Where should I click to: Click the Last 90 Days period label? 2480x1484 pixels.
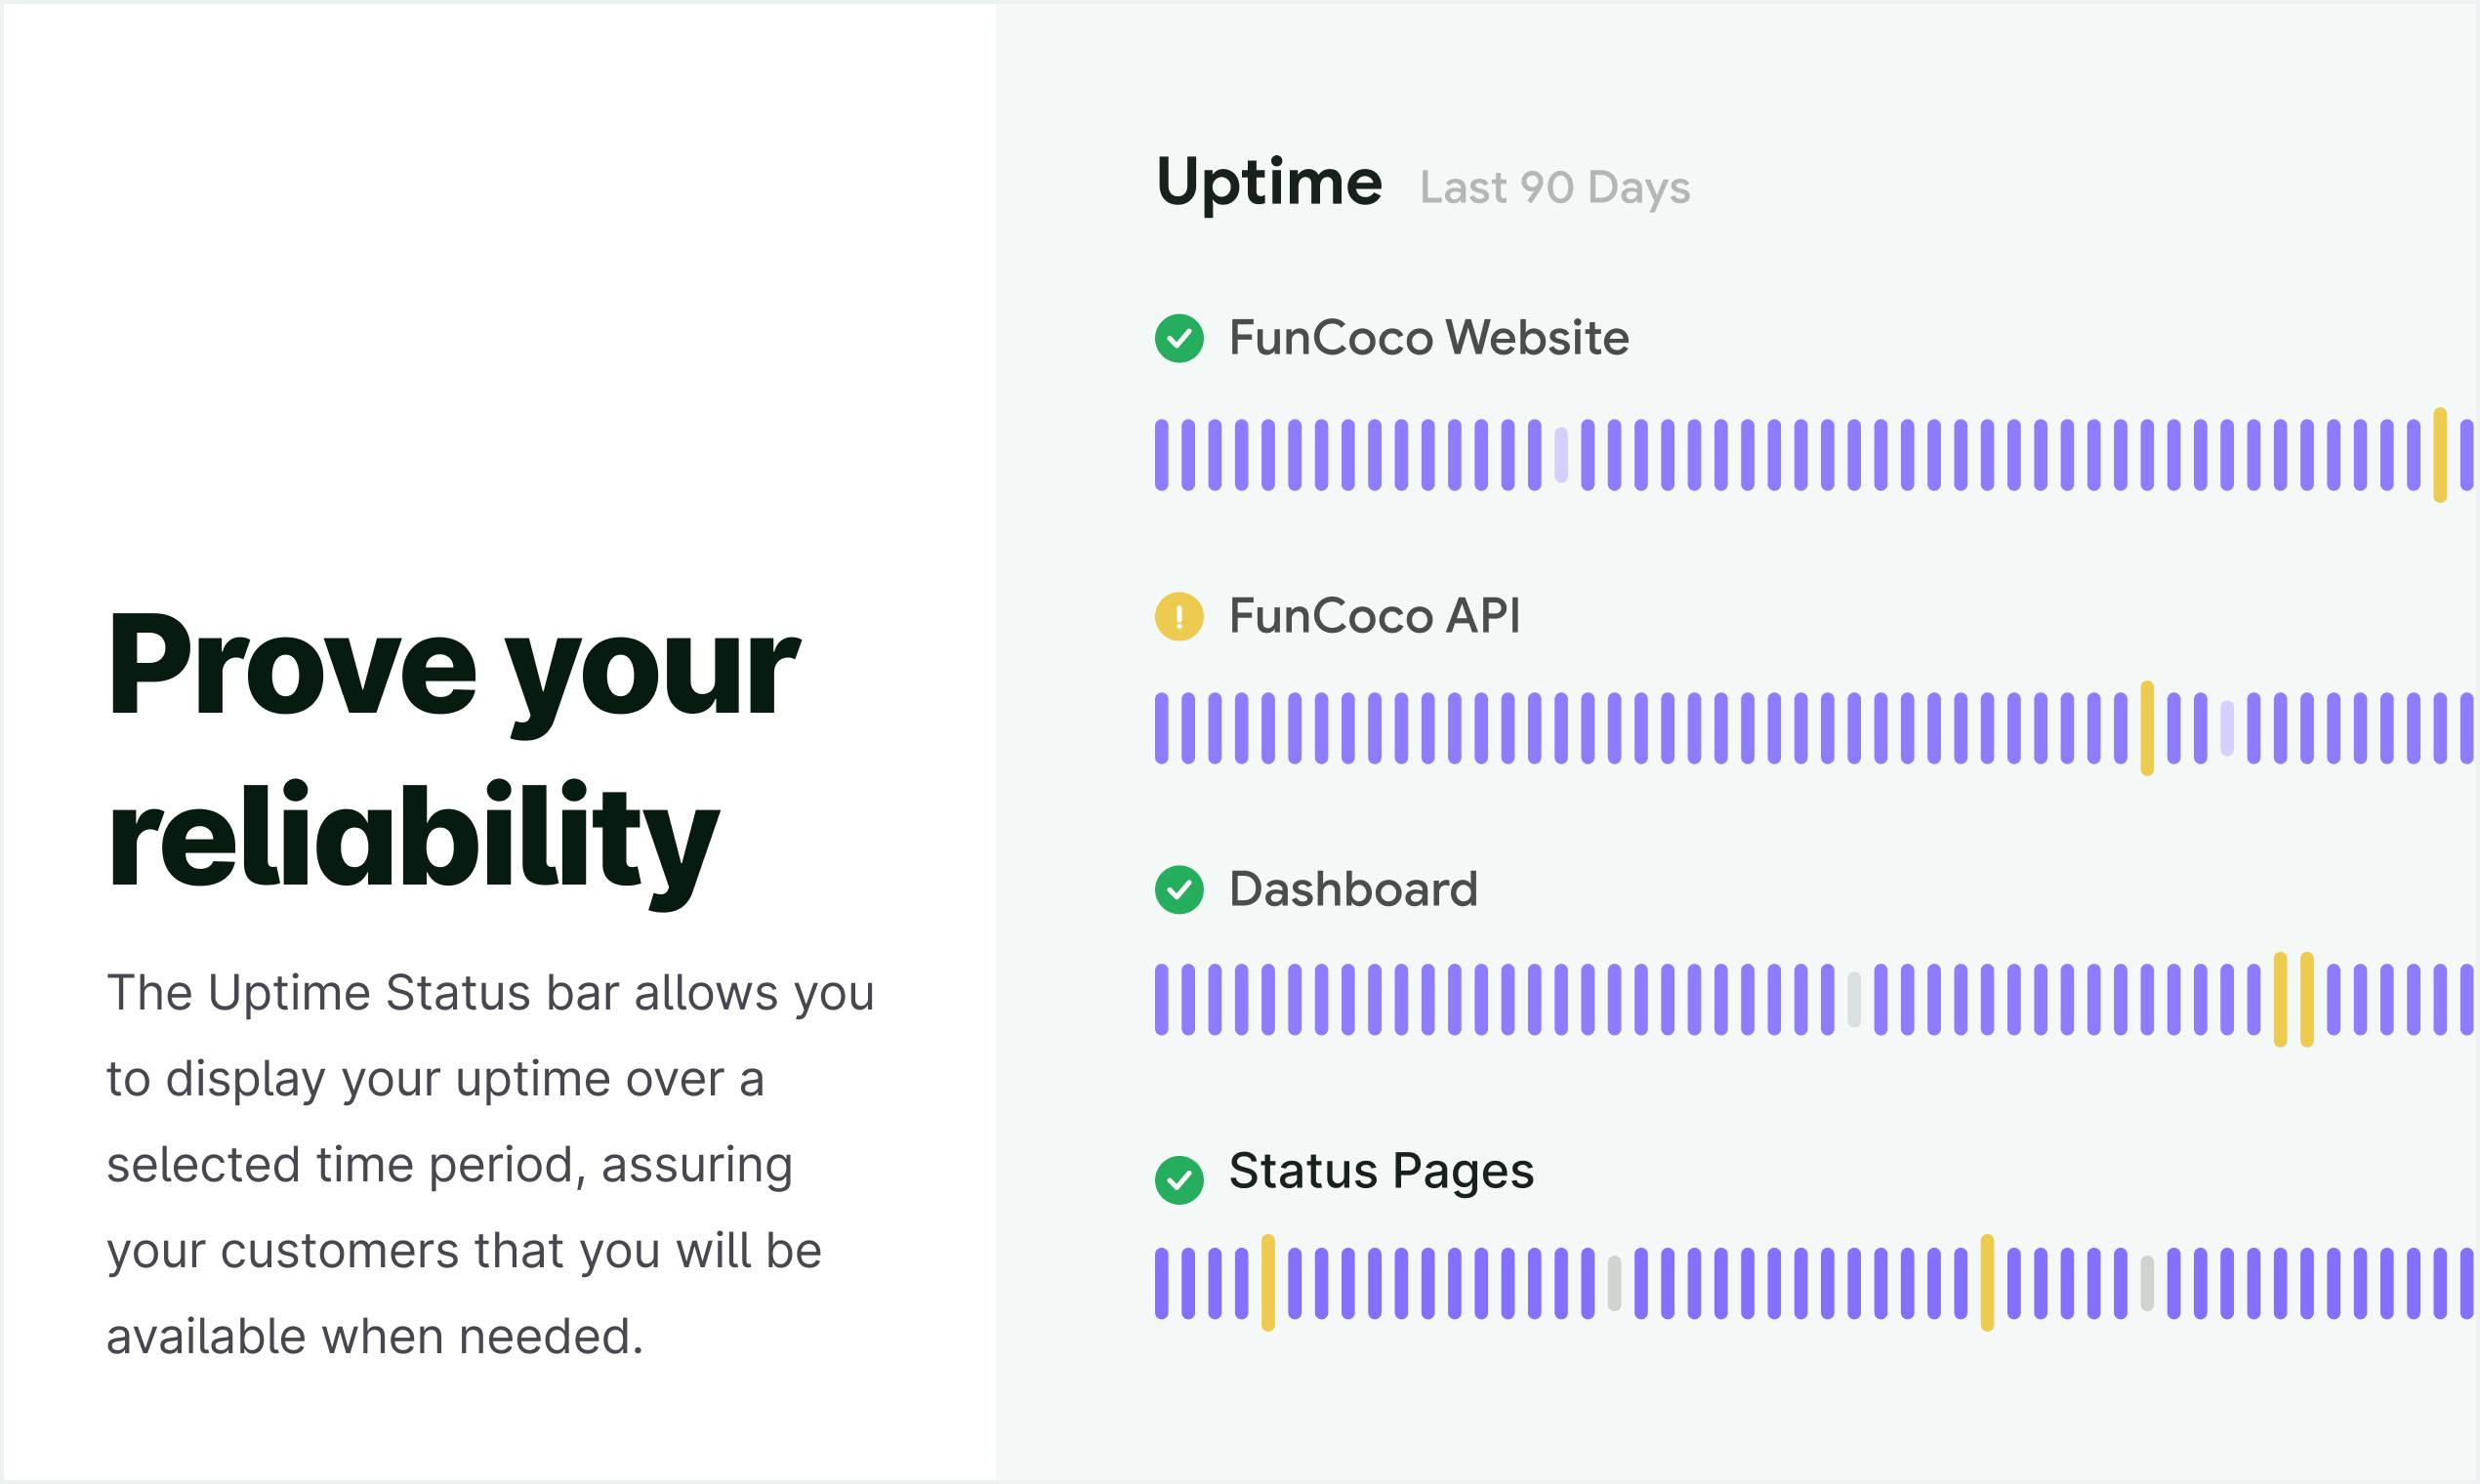click(1555, 188)
